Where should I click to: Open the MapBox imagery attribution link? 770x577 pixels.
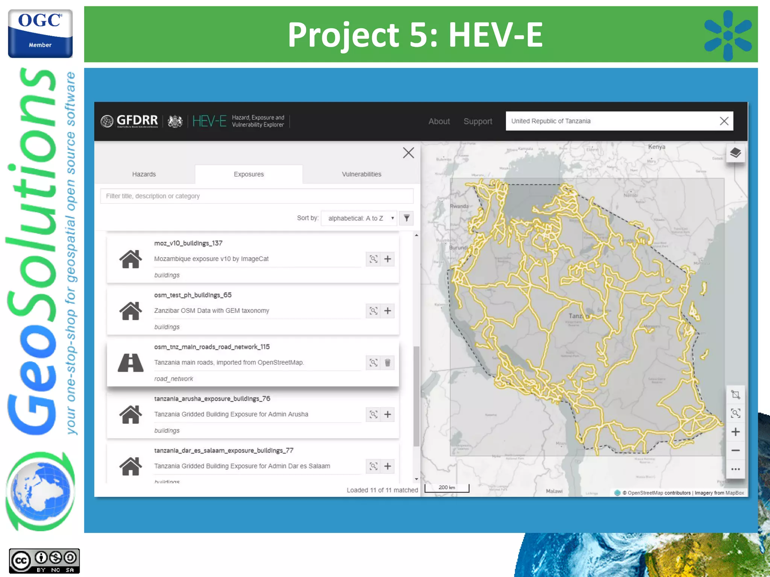tap(735, 493)
